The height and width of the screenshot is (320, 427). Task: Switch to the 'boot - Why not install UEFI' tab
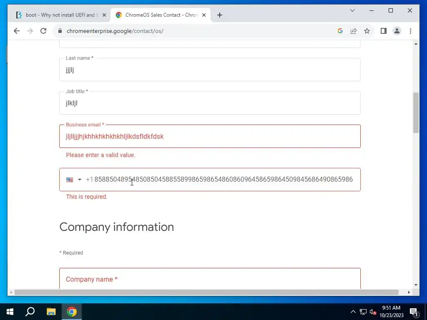(60, 15)
